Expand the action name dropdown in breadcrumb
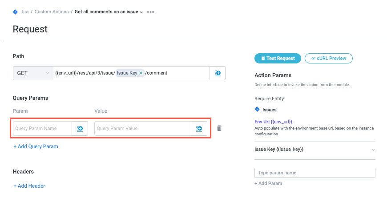 click(141, 12)
